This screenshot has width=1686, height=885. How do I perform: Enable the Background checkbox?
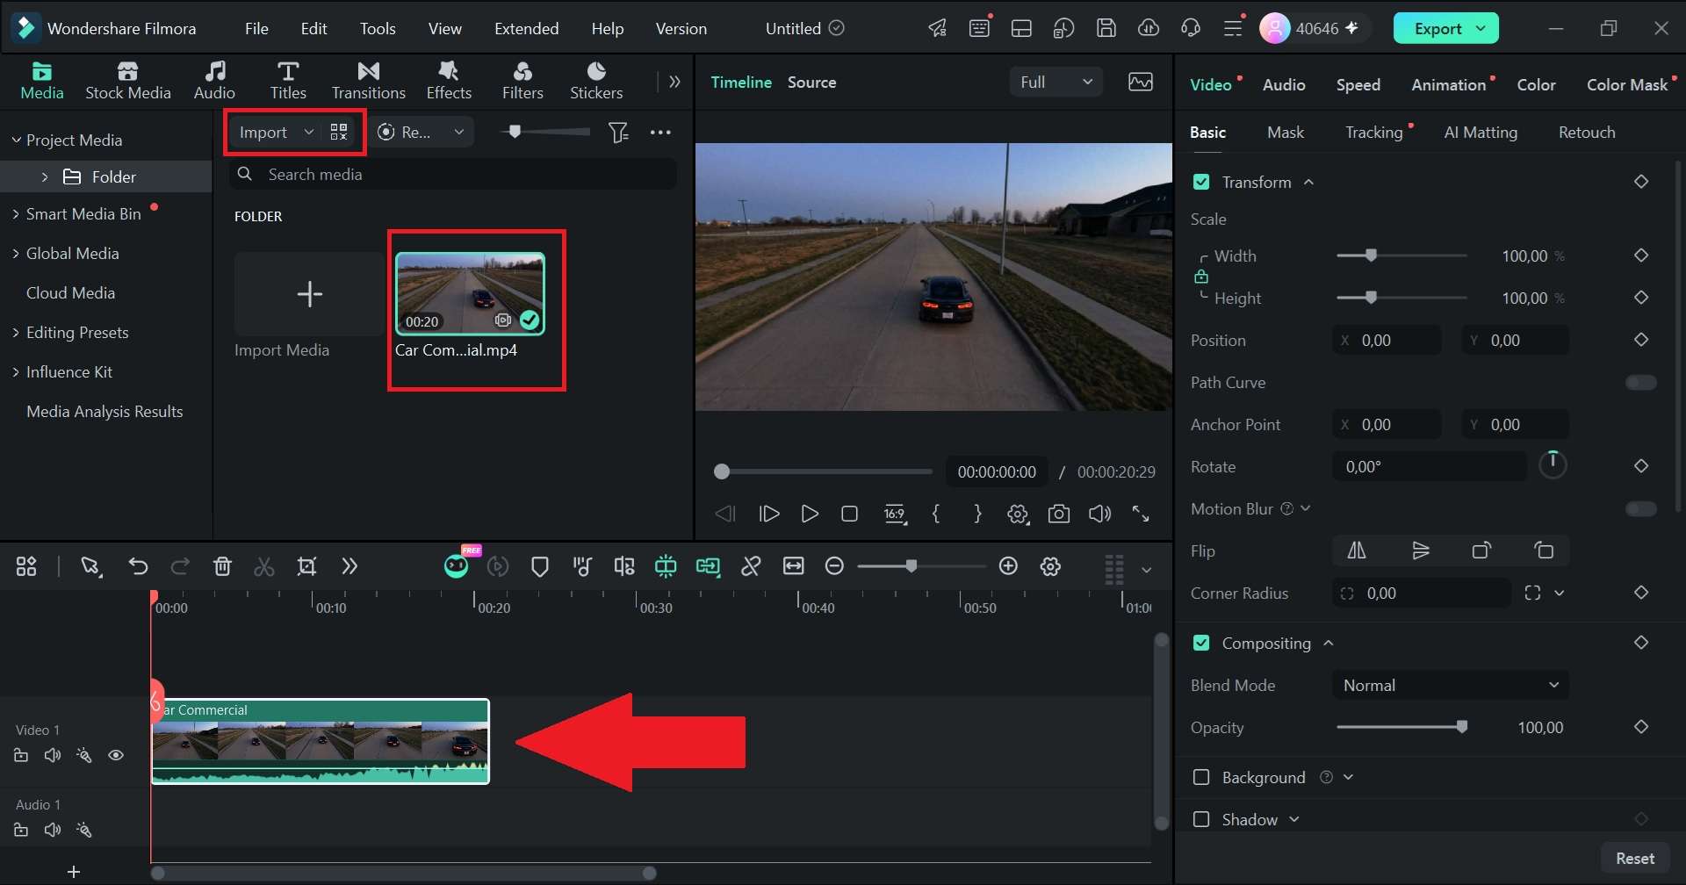(x=1201, y=778)
